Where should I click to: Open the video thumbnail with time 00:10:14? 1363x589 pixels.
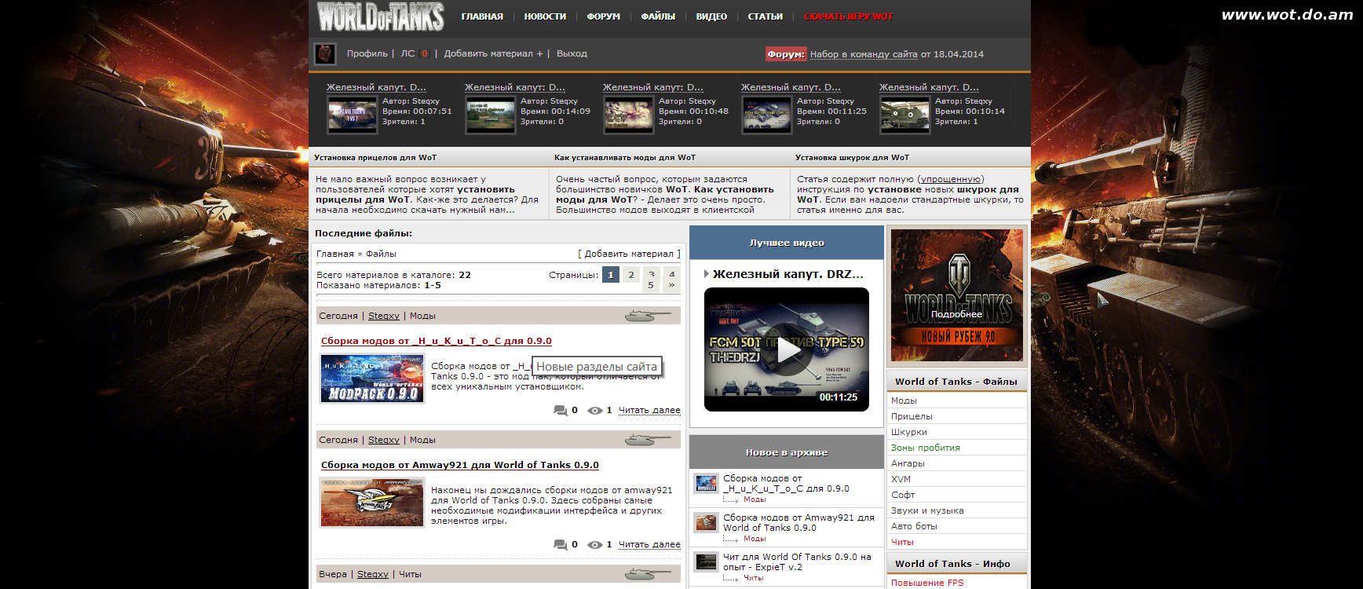[905, 115]
